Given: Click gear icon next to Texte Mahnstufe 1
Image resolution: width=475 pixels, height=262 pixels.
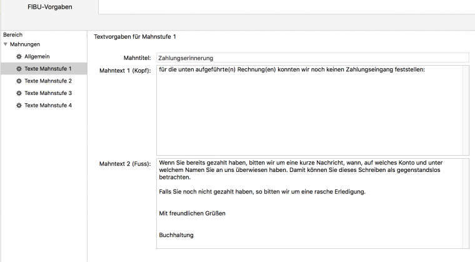Looking at the screenshot, I should point(19,69).
